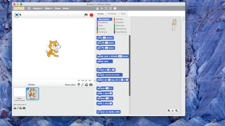The width and height of the screenshot is (225, 126).
Task: Open the help panel question icon
Action: pyautogui.click(x=183, y=19)
